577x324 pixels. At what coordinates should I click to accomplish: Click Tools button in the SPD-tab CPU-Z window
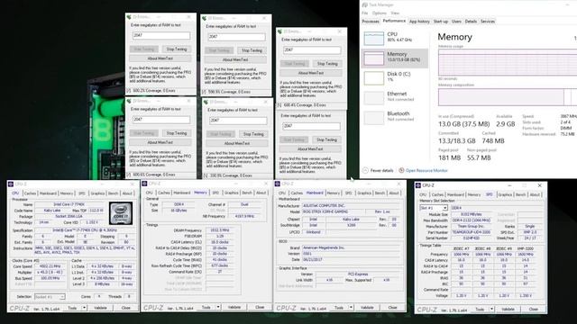[480, 310]
